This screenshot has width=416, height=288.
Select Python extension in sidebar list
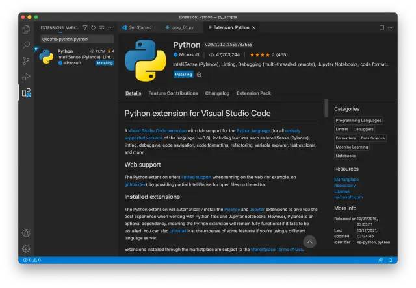pos(77,56)
